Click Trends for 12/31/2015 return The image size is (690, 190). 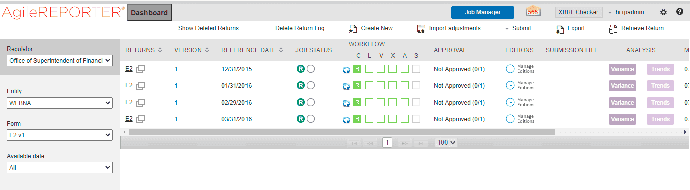660,69
